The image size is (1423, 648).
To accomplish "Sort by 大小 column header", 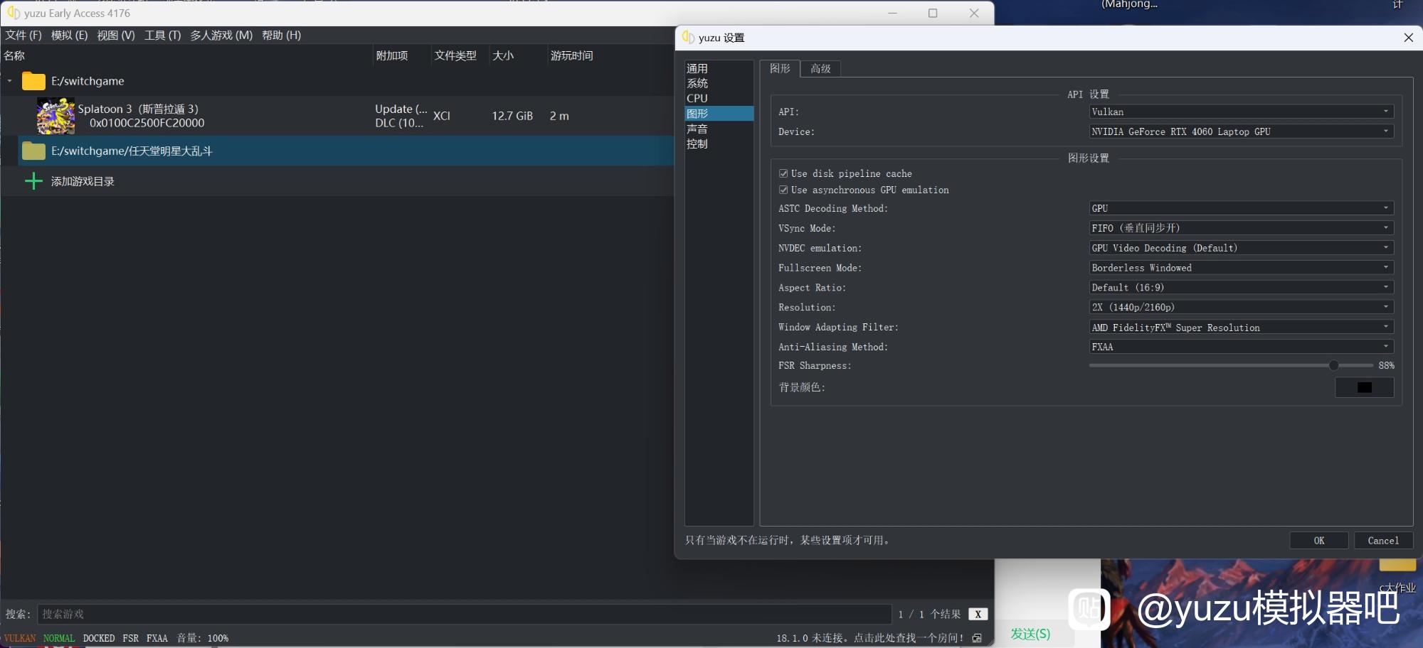I will (x=519, y=55).
